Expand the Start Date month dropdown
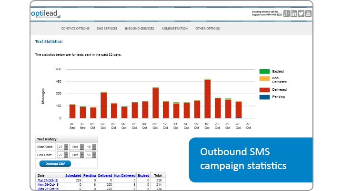Image resolution: width=343 pixels, height=191 pixels. [x=82, y=147]
